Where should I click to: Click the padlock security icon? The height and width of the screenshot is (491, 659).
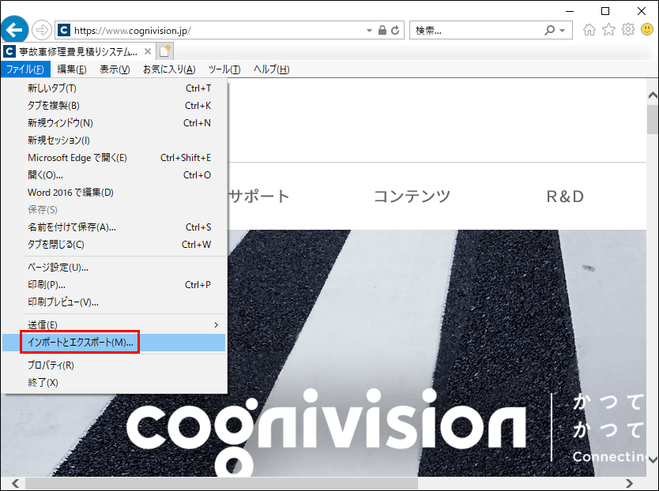point(382,30)
